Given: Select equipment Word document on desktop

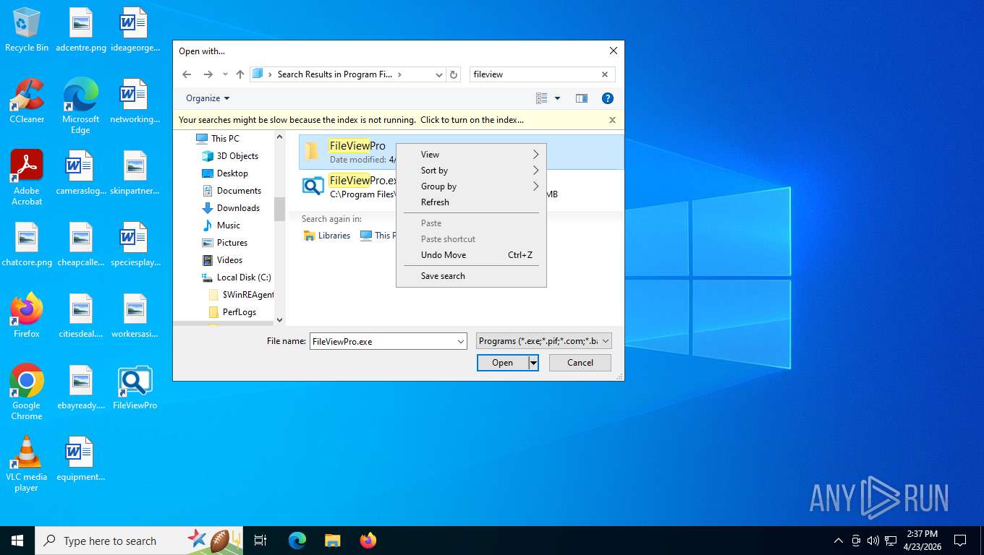Looking at the screenshot, I should pos(81,459).
